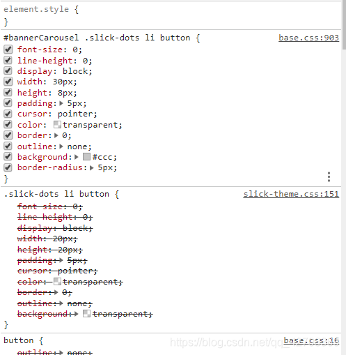Uncheck the outline: none checkbox in base.css:903 rule
This screenshot has height=355, width=346.
(8, 146)
